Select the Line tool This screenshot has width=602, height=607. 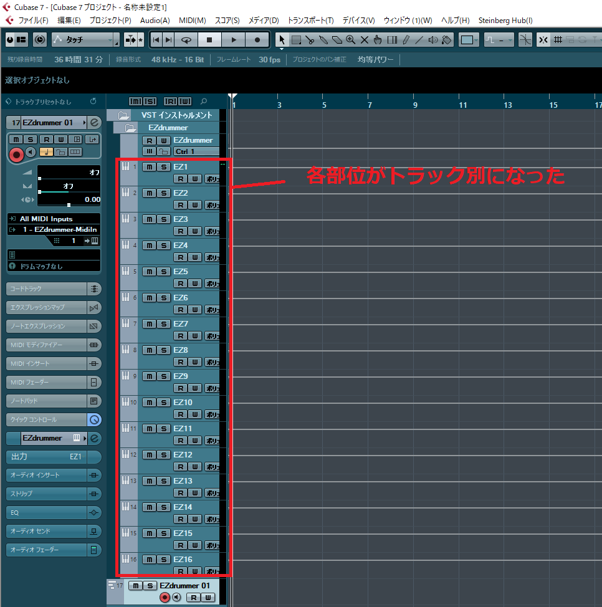tap(419, 40)
